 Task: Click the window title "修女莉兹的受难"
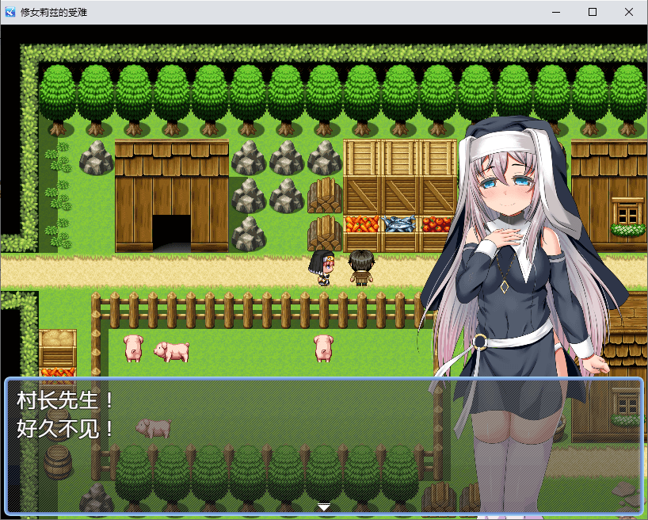click(54, 12)
